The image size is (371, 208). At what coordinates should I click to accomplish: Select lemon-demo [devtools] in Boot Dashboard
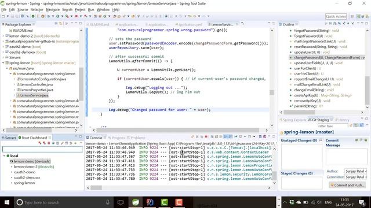[x=30, y=161]
